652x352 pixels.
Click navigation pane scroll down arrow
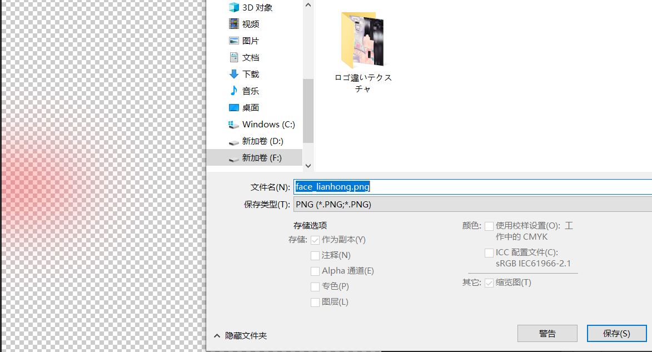pyautogui.click(x=308, y=166)
